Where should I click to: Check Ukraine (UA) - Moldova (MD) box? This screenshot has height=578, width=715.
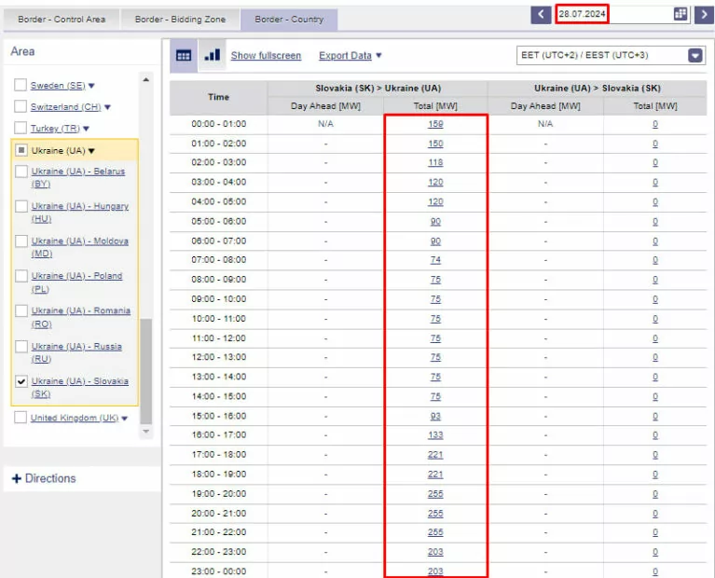point(21,241)
